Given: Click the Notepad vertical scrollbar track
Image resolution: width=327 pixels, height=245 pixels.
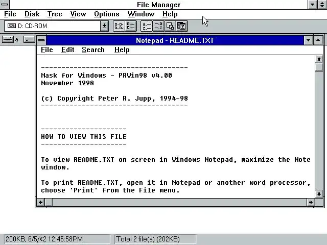Looking at the screenshot, I should [319, 131].
